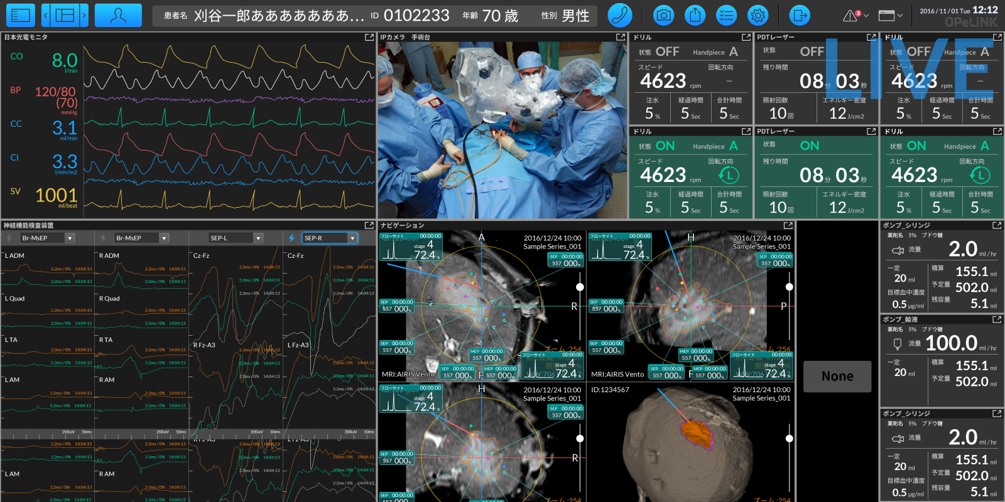This screenshot has height=502, width=1005.
Task: Click the camera capture icon
Action: (663, 15)
